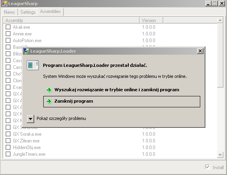This screenshot has width=227, height=175.
Task: Minimize the LeagueSharp window
Action: point(208,4)
